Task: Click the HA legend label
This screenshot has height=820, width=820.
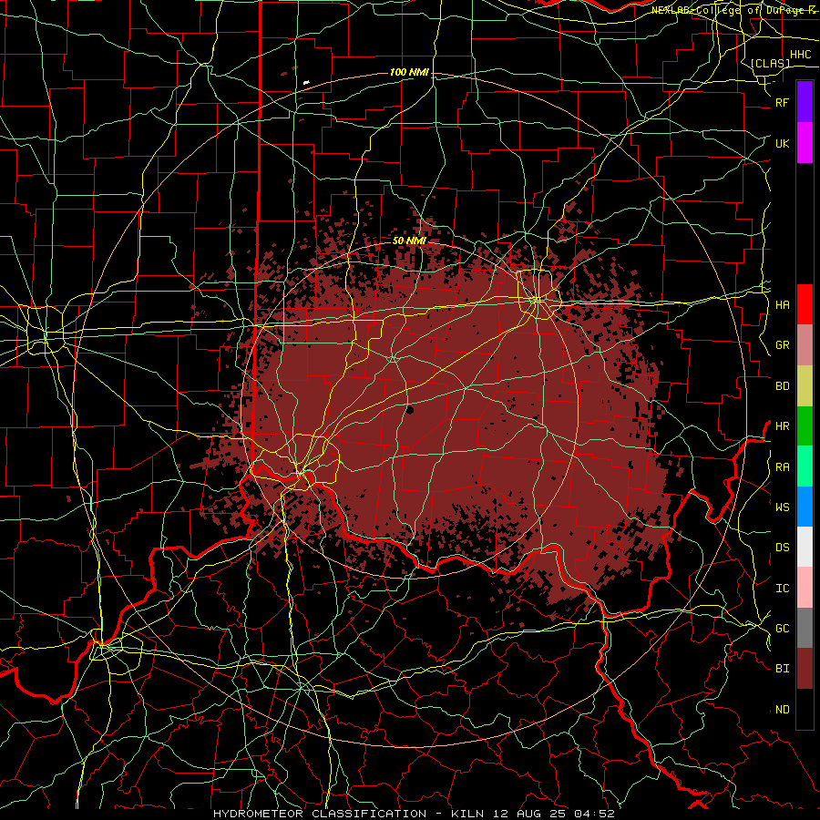Action: (783, 305)
